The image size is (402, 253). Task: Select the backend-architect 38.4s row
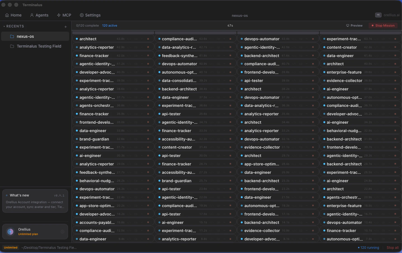point(196,89)
